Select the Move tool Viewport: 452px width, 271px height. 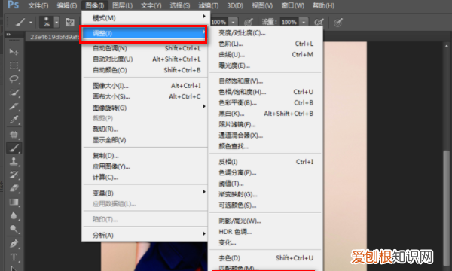click(x=14, y=52)
